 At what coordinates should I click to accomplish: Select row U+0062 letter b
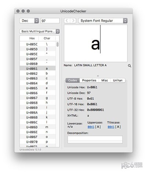tap(38, 73)
